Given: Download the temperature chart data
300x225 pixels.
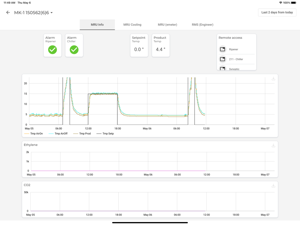Looking at the screenshot, I should click(273, 78).
